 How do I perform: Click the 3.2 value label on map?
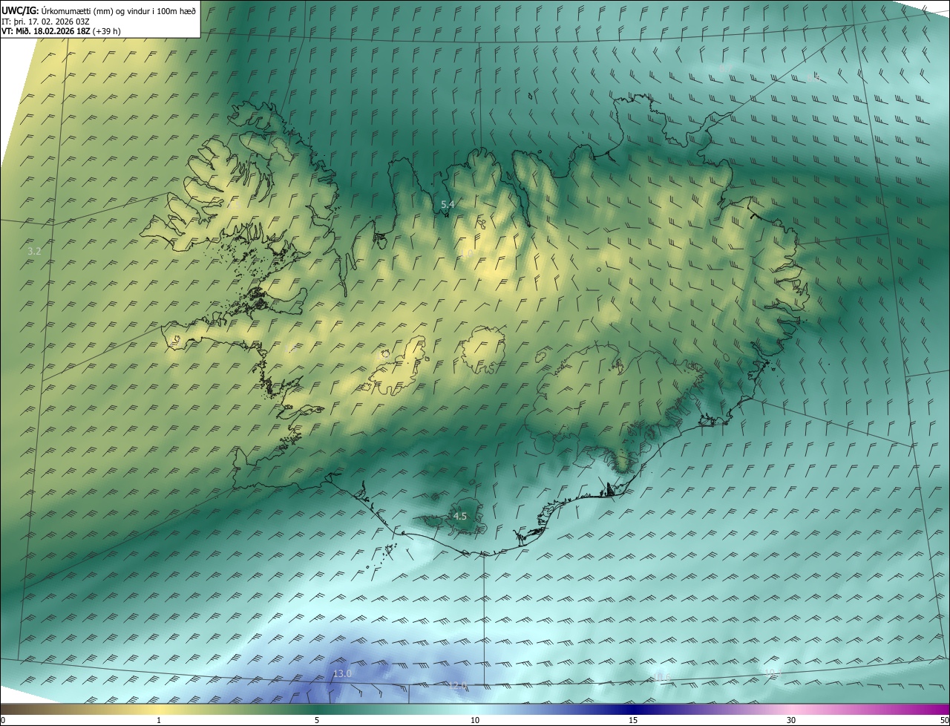coord(34,251)
